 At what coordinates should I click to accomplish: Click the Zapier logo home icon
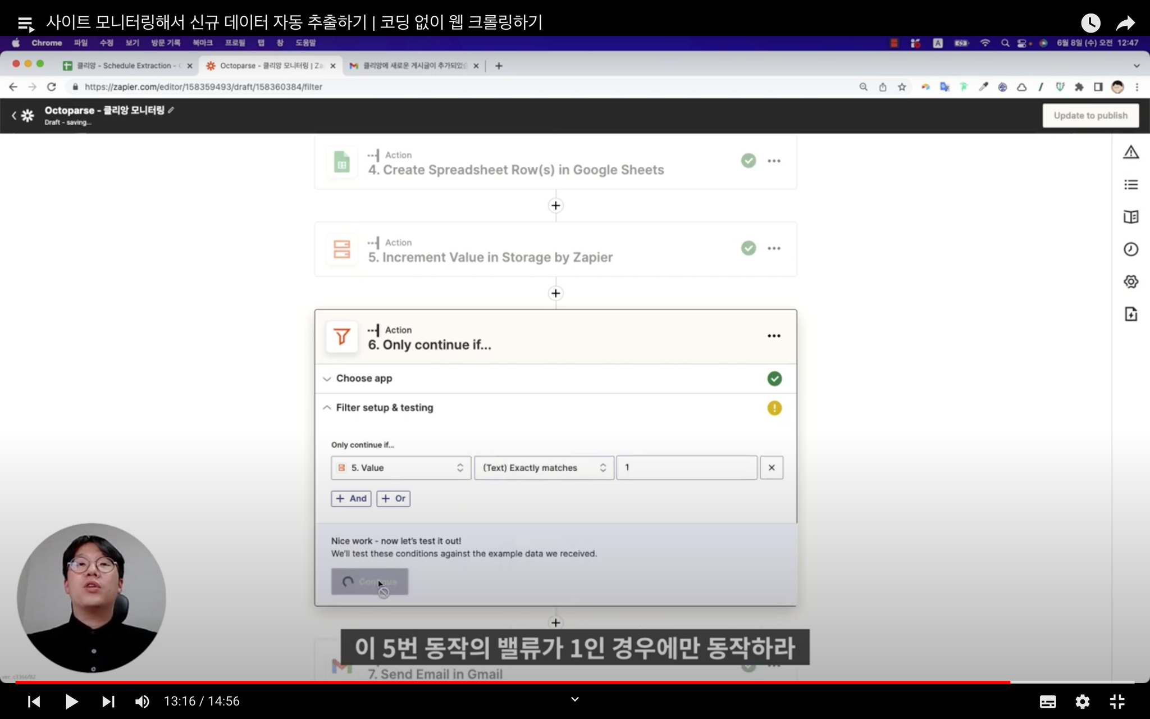[28, 115]
